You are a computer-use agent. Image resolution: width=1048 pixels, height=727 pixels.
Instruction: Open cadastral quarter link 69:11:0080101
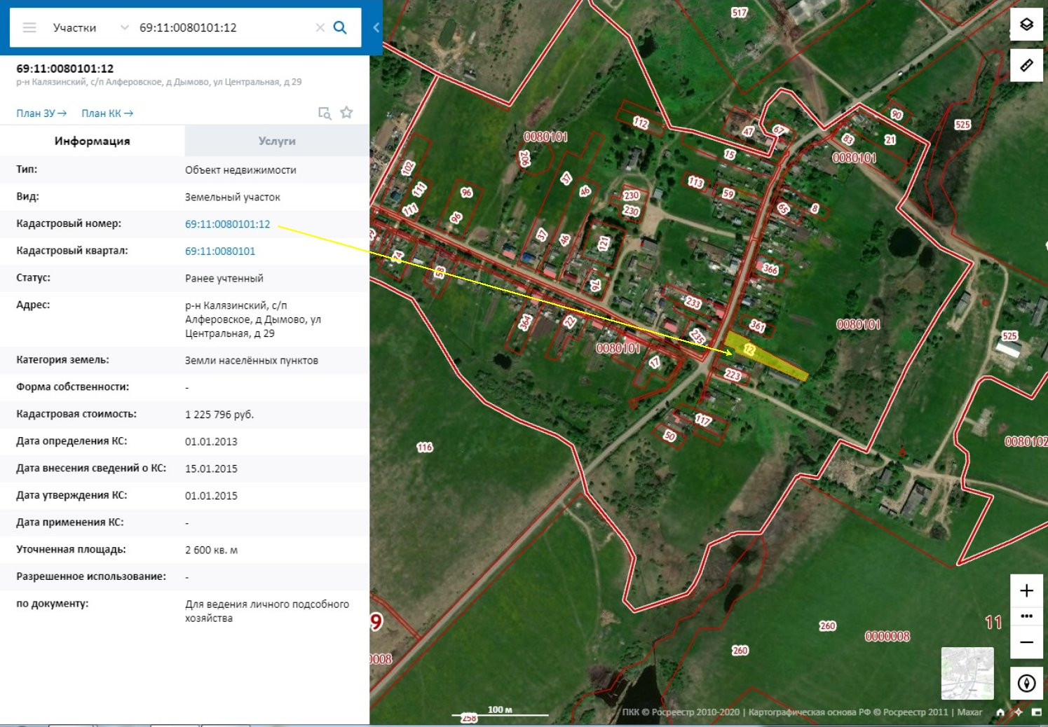click(220, 251)
